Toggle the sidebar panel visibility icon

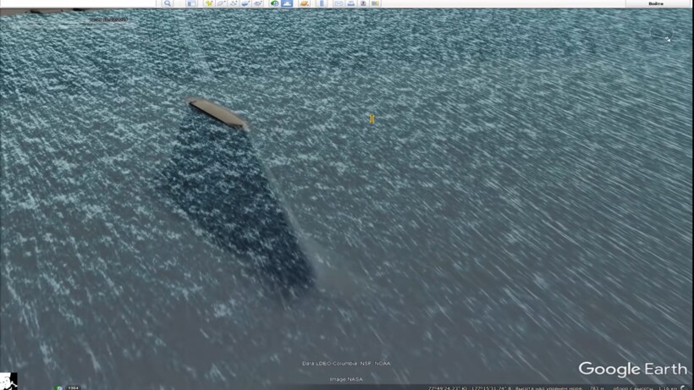point(191,3)
